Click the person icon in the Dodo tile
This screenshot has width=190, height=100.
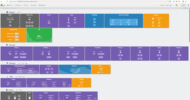(x=69, y=19)
